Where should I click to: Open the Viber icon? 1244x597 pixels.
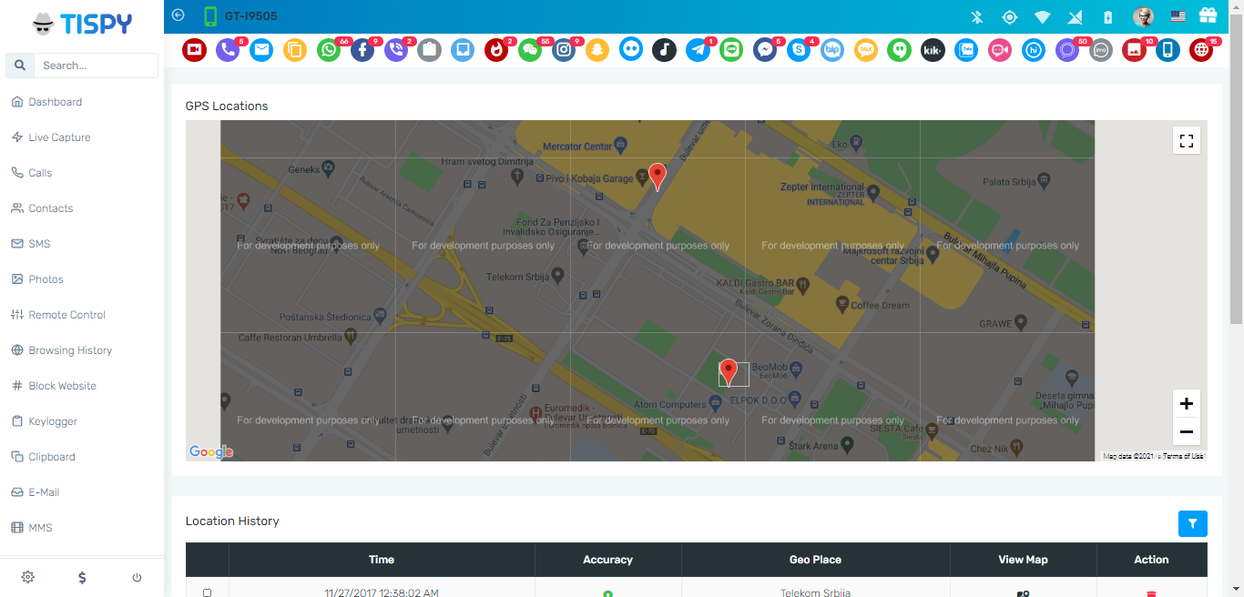396,50
